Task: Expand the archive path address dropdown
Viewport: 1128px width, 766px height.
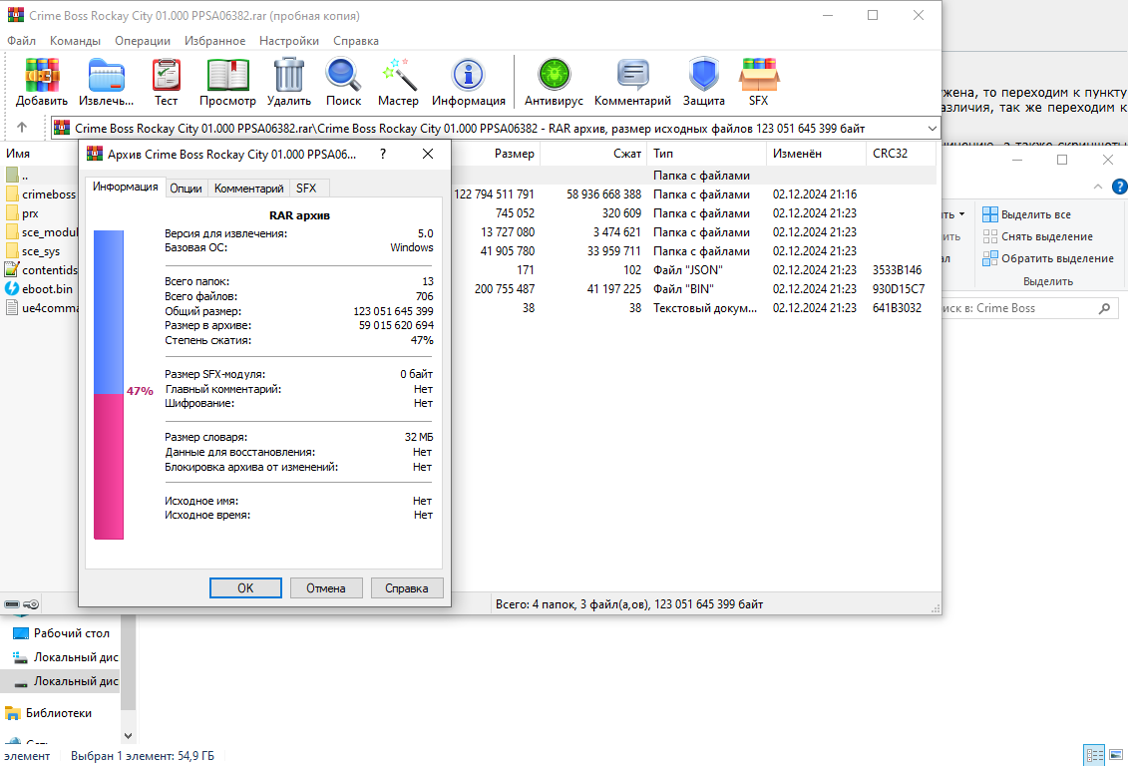Action: coord(932,129)
